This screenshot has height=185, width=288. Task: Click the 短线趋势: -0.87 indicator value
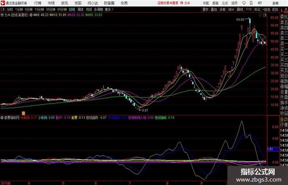point(96,118)
